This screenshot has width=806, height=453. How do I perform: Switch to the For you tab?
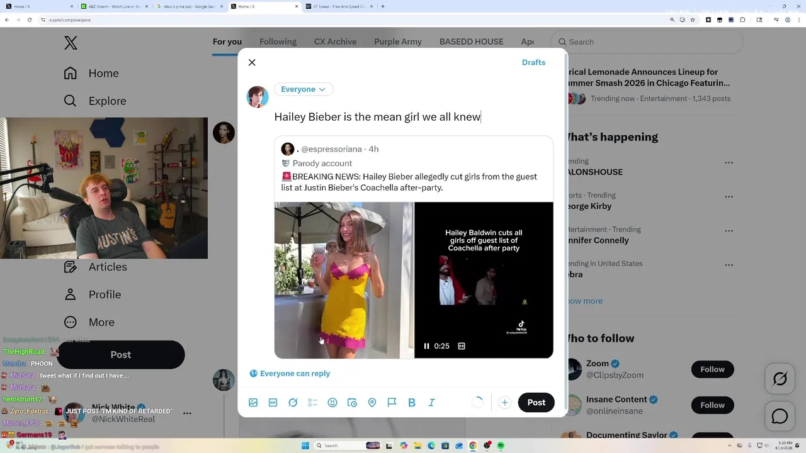227,42
